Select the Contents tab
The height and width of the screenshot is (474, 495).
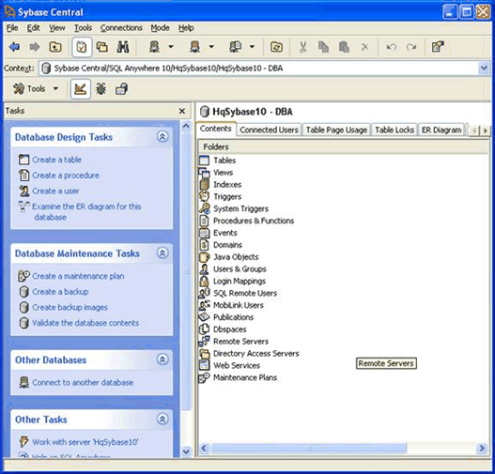(216, 129)
